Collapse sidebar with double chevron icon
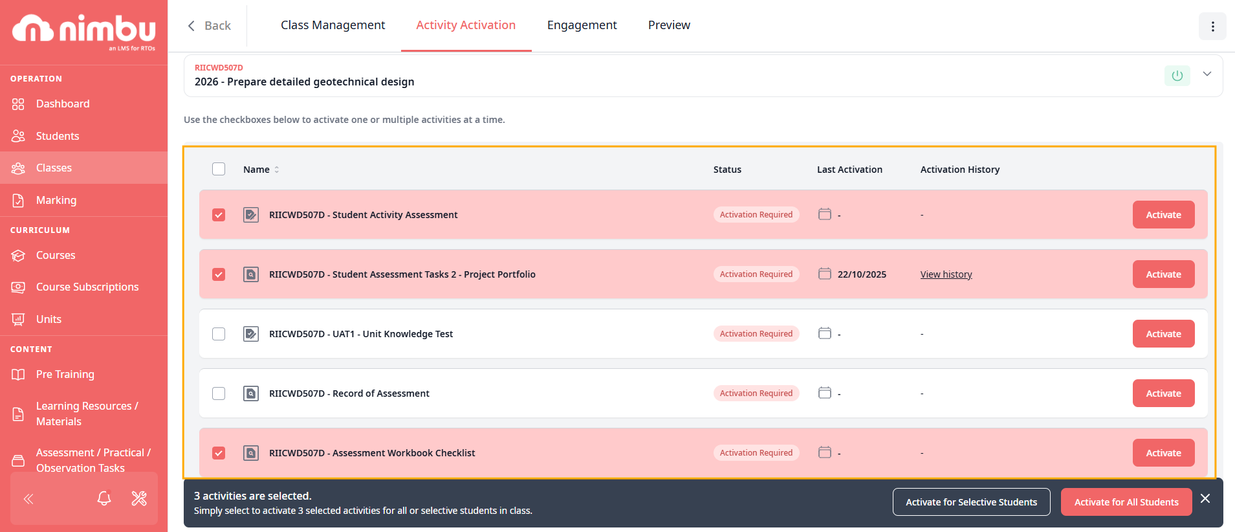 coord(28,498)
